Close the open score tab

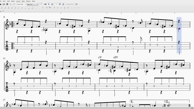(3, 11)
